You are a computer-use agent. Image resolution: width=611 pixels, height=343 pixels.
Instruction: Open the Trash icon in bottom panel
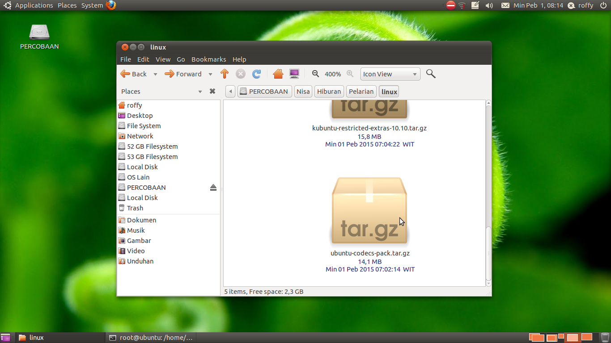pos(605,338)
